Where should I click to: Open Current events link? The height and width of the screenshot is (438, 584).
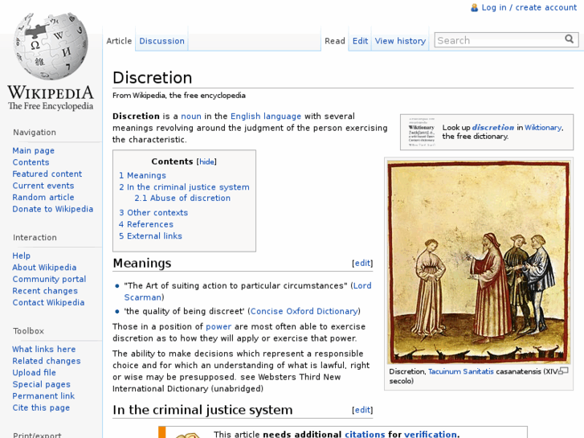[x=43, y=186]
